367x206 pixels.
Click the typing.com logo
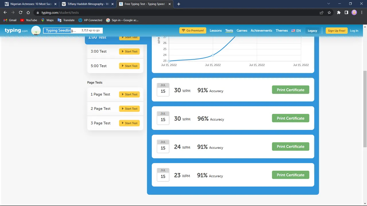click(x=16, y=31)
